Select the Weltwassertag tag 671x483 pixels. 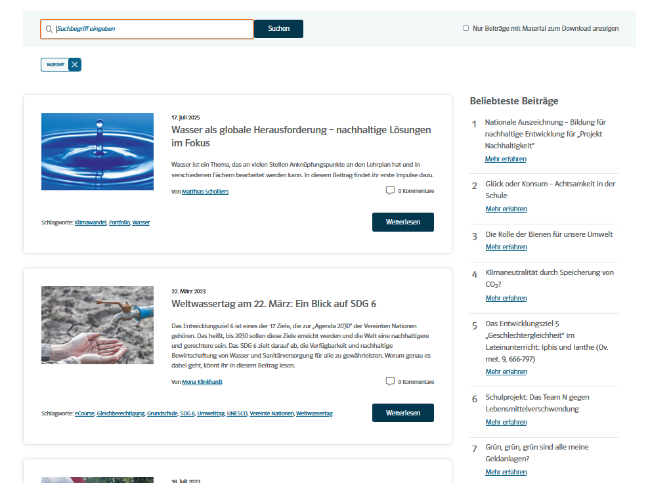pyautogui.click(x=314, y=413)
